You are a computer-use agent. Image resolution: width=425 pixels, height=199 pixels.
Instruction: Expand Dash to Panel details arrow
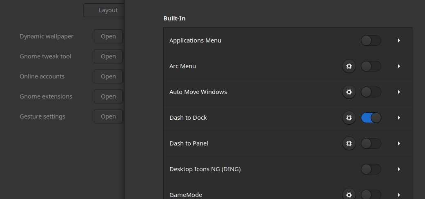click(399, 143)
